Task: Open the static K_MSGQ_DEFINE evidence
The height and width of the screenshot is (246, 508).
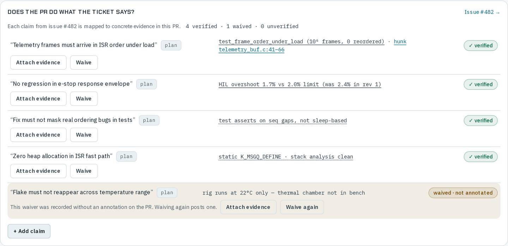Action: coord(286,157)
